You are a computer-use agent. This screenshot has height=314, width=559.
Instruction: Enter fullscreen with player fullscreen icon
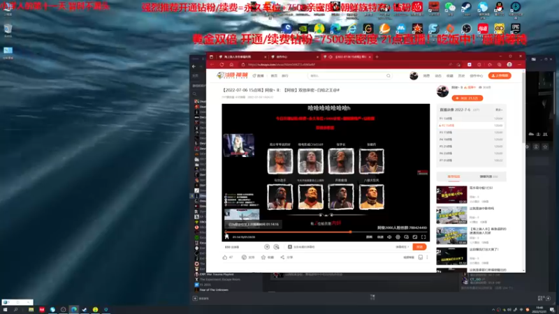tap(423, 237)
